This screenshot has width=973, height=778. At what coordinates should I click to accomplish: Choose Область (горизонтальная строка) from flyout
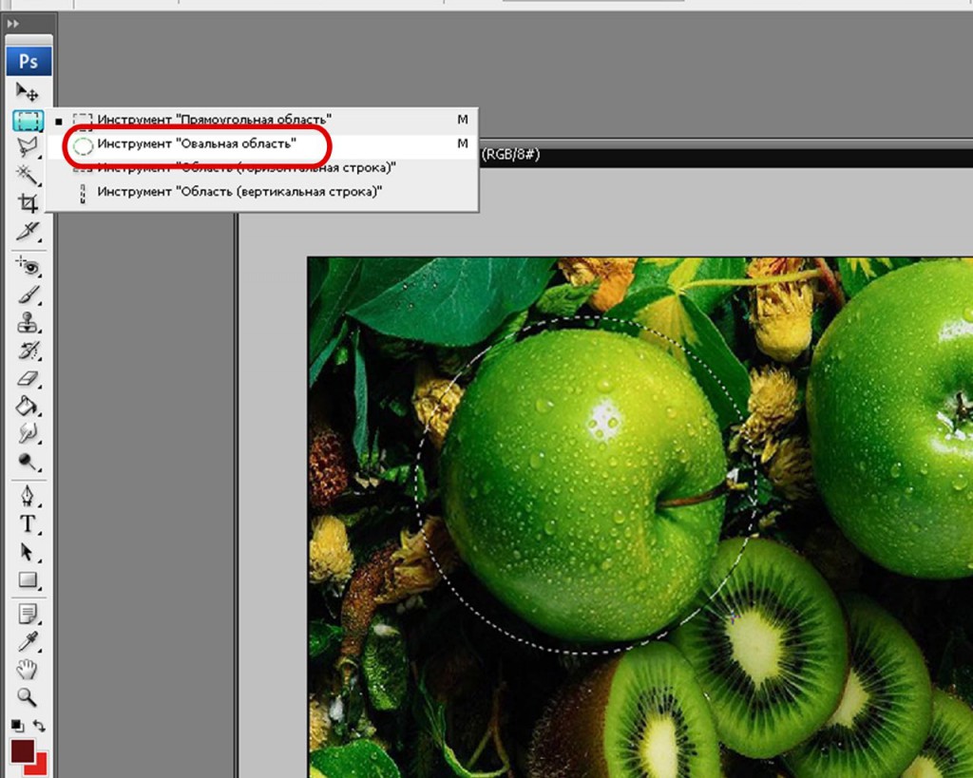pyautogui.click(x=263, y=168)
